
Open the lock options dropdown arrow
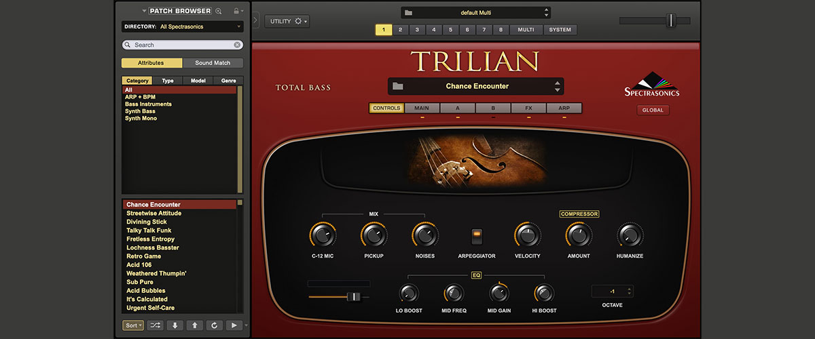pos(243,12)
